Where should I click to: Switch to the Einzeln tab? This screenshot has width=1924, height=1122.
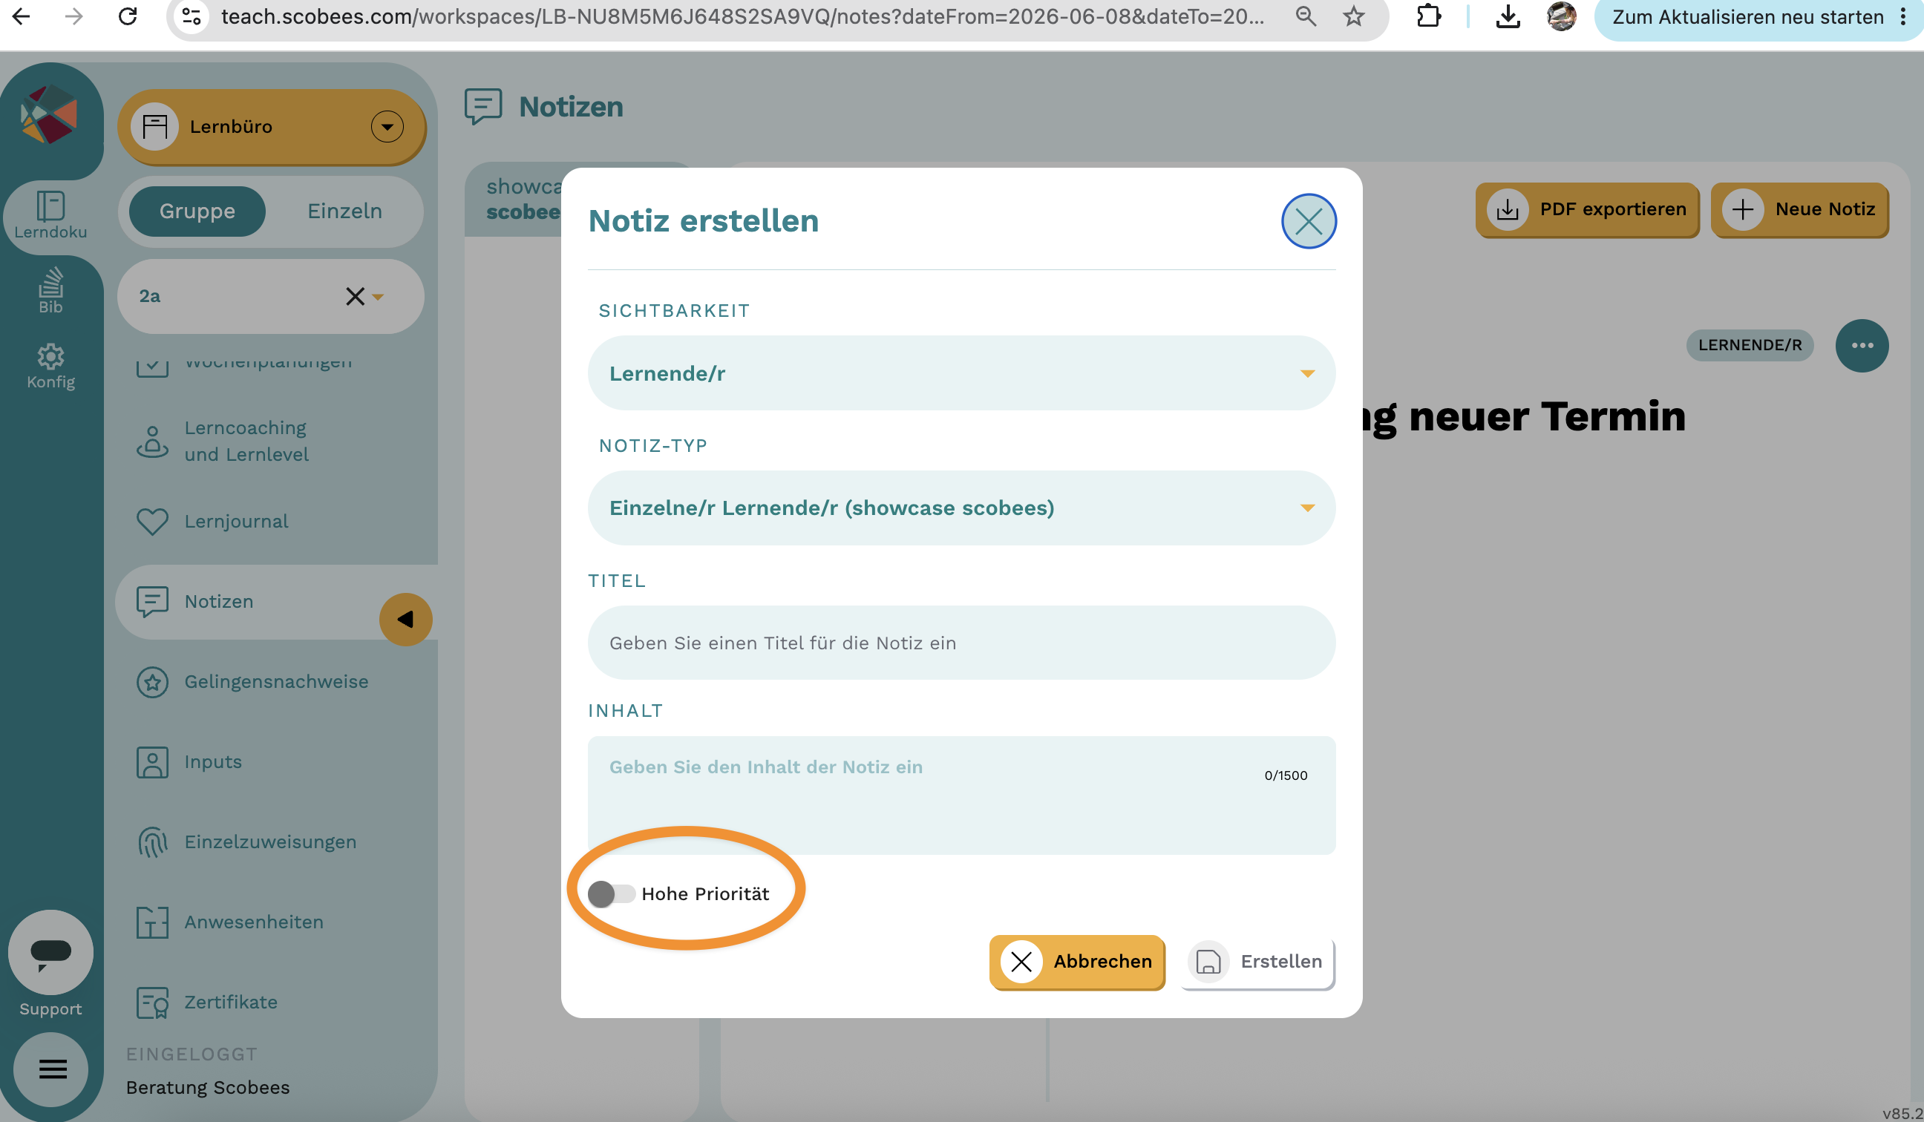pos(344,211)
